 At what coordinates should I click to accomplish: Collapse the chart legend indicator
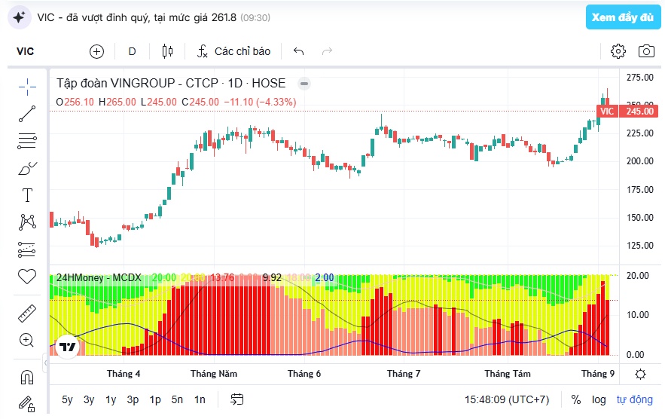pyautogui.click(x=304, y=84)
